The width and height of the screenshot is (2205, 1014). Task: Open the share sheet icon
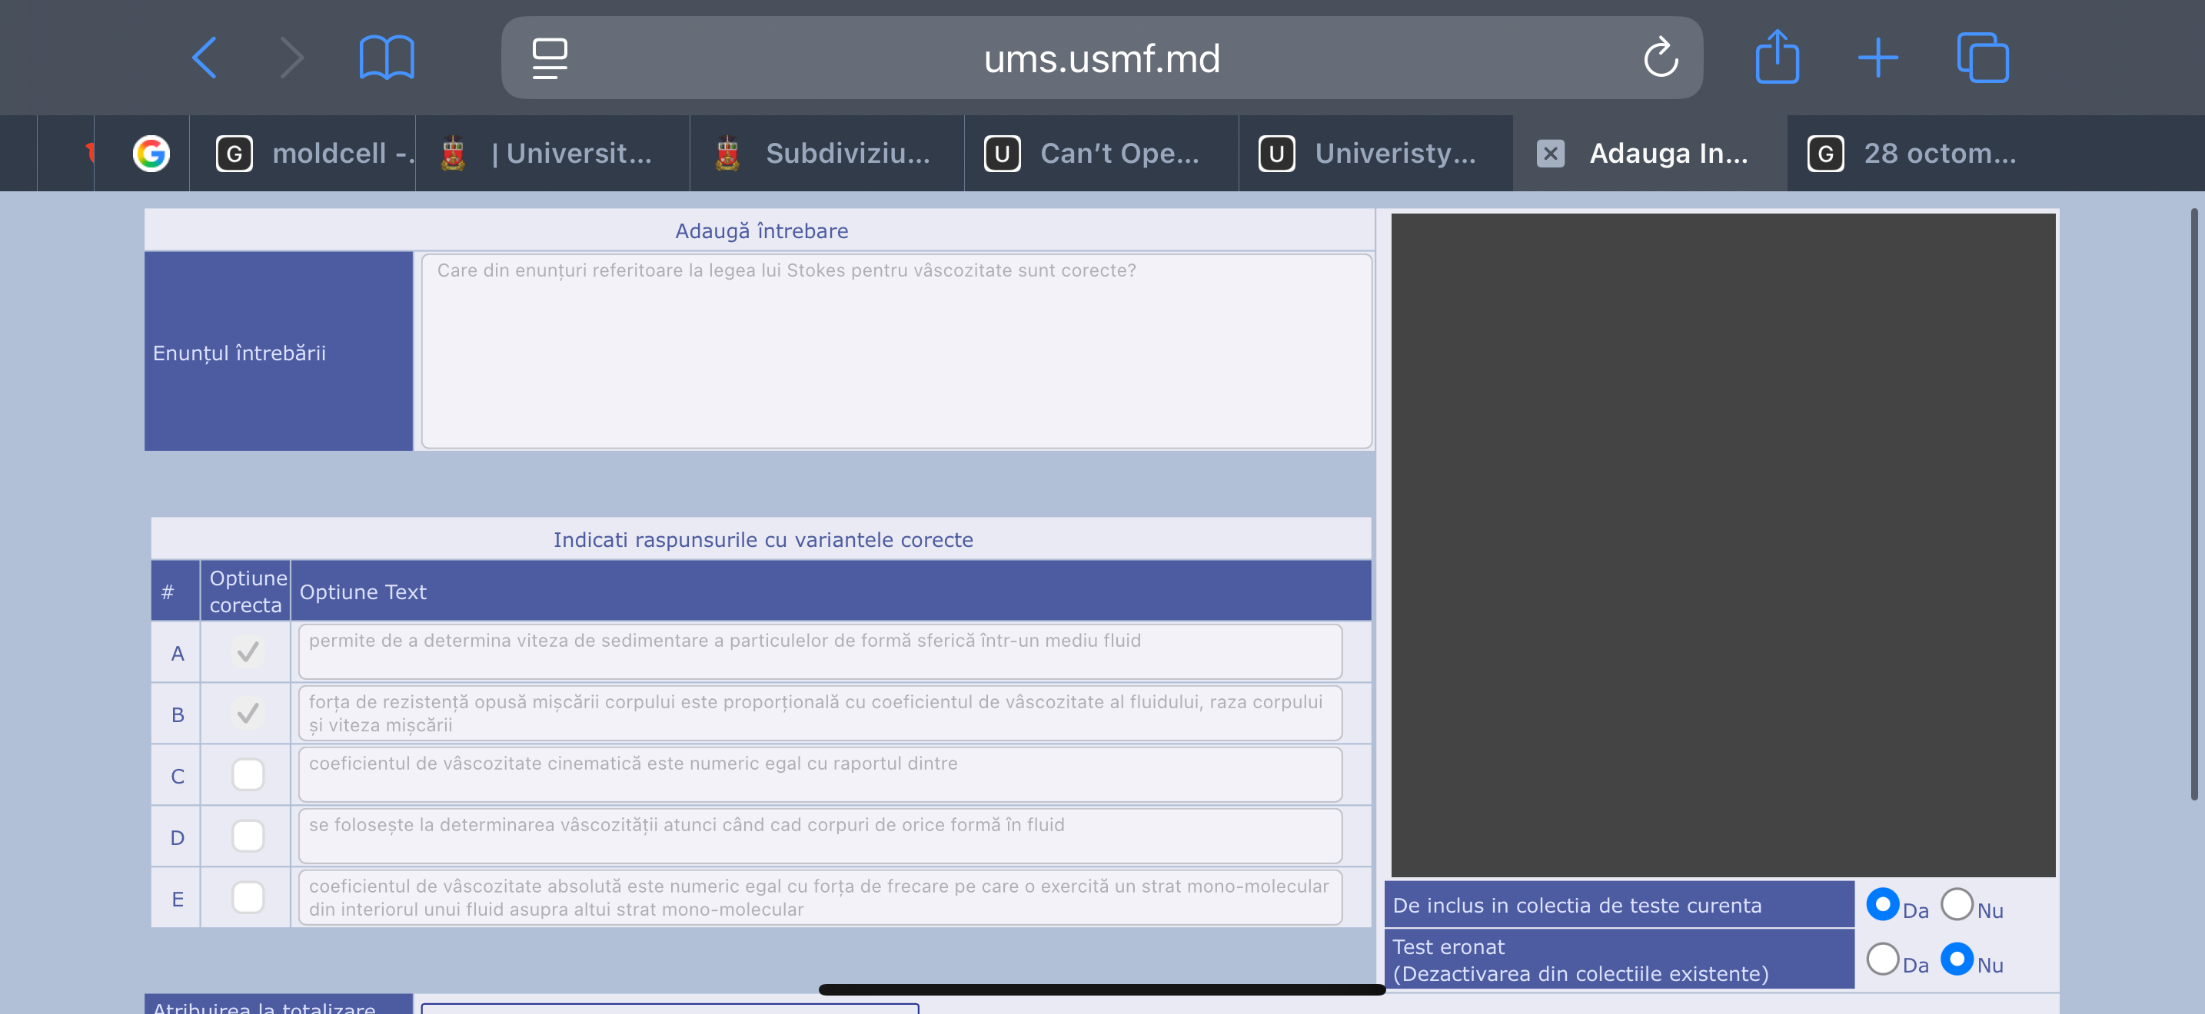pos(1777,58)
